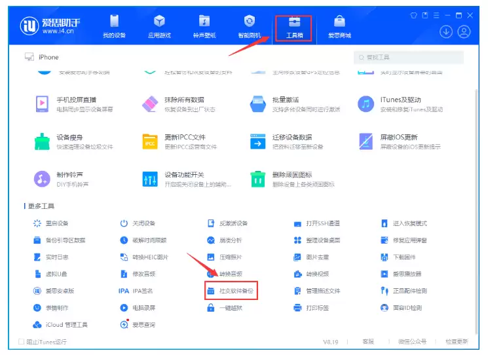Open 修改音频 audio edit tool
This screenshot has height=355, width=488.
coord(138,274)
